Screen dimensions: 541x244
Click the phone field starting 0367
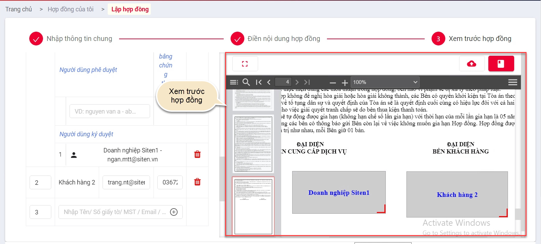pos(170,182)
